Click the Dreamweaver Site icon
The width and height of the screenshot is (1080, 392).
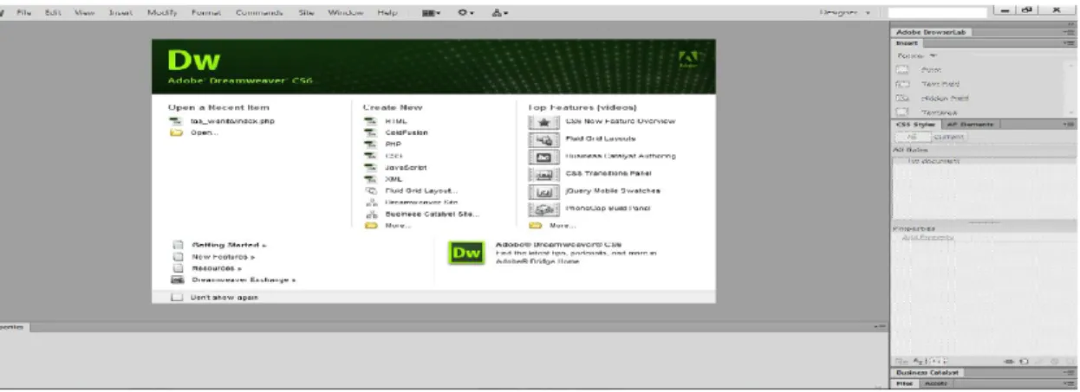(x=370, y=202)
